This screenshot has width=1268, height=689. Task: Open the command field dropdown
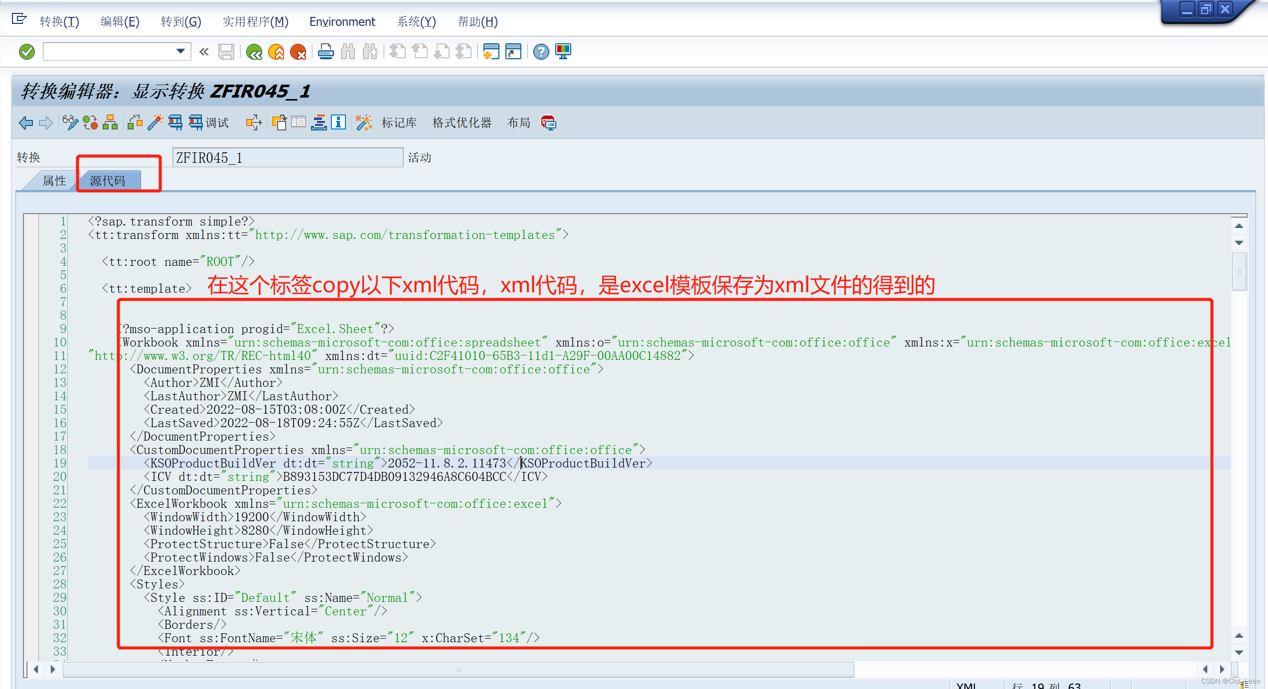(180, 51)
